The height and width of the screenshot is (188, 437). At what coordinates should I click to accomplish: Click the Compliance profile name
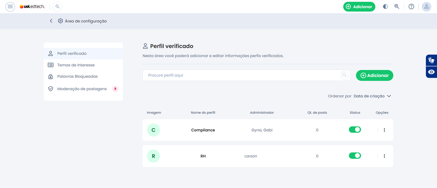coord(203,130)
